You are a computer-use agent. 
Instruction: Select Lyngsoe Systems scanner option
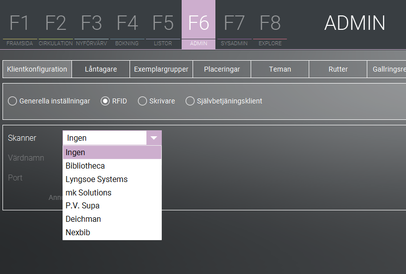112,180
